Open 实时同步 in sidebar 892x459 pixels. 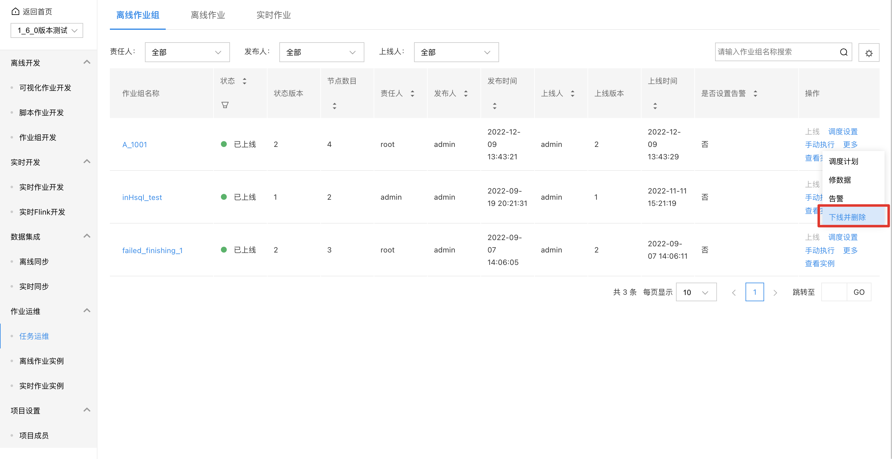[x=34, y=286]
